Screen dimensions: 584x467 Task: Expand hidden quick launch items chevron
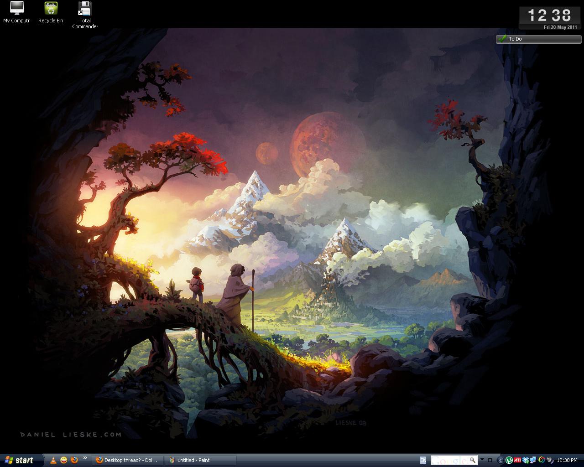click(85, 458)
